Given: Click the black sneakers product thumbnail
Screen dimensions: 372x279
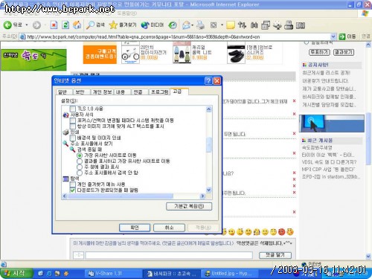Looking at the screenshot, I should point(236,54).
